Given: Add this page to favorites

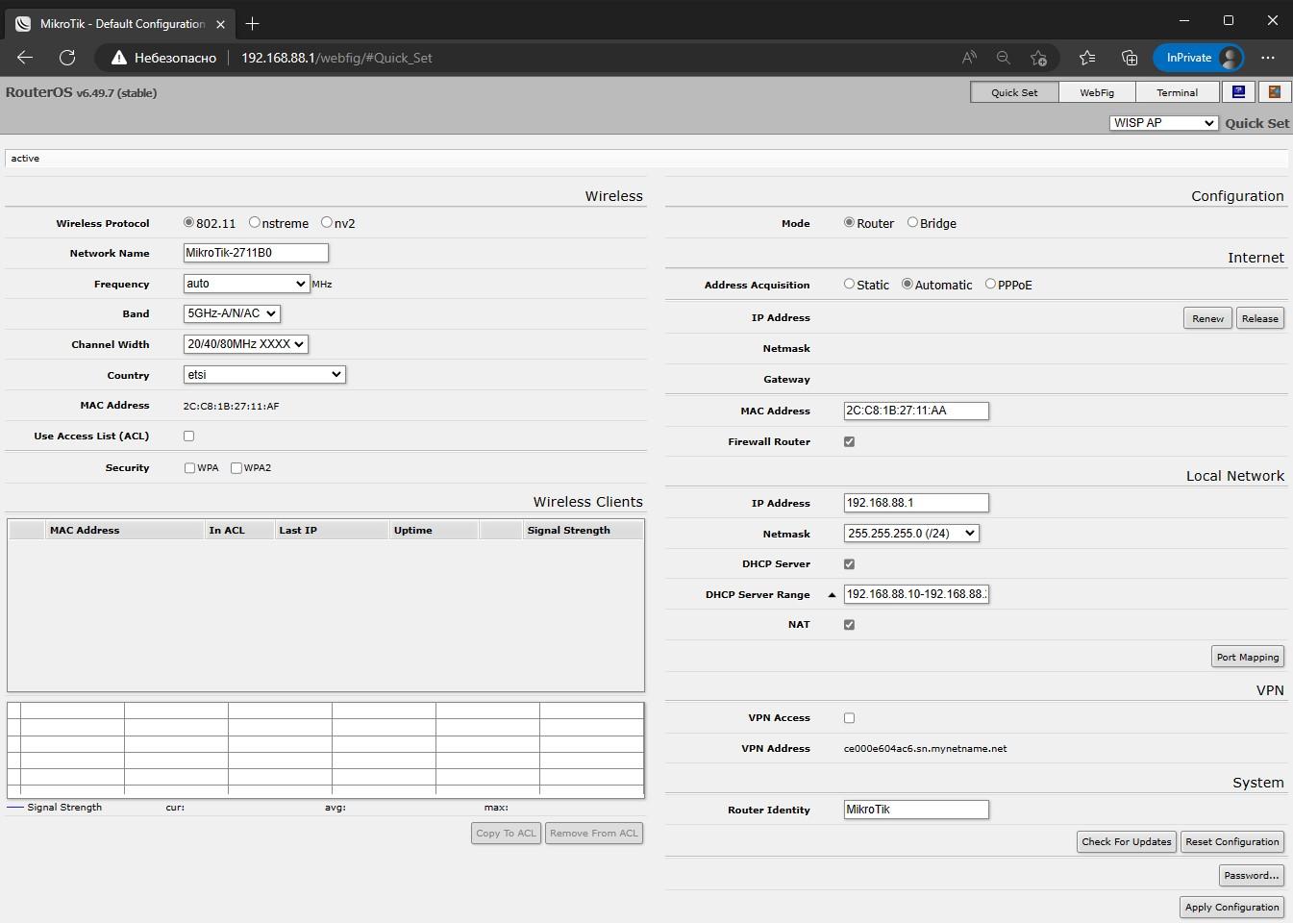Looking at the screenshot, I should click(x=1038, y=58).
